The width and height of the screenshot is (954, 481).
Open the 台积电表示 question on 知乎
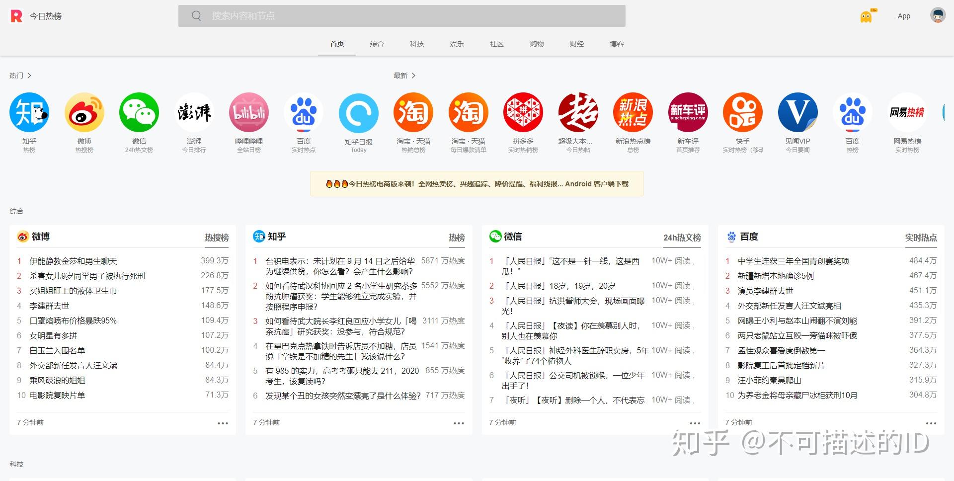click(x=340, y=266)
